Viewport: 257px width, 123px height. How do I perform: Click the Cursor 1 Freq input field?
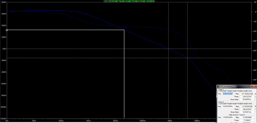pos(228,94)
